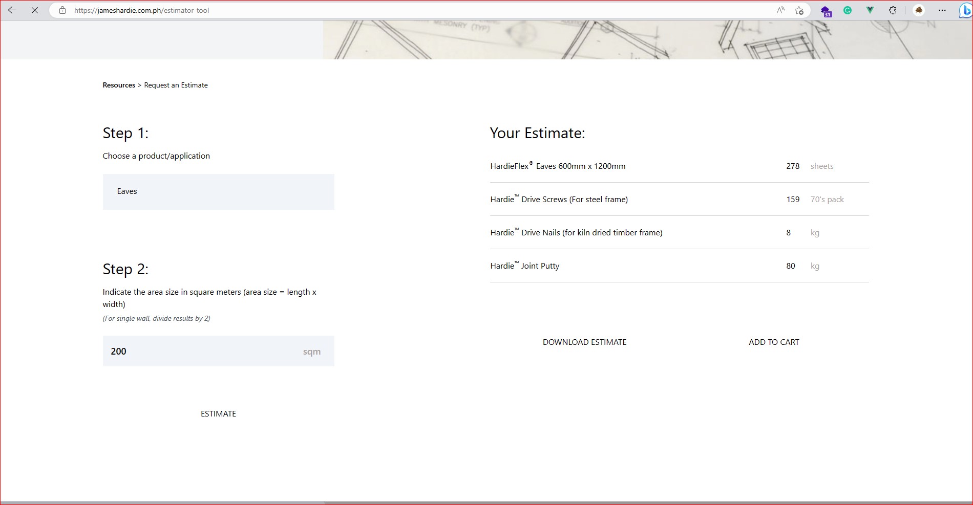Click the Read Aloud icon in address bar
The height and width of the screenshot is (505, 973).
(780, 10)
